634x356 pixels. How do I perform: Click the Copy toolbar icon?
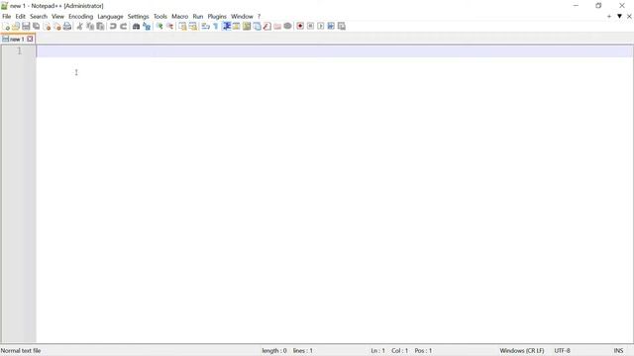pyautogui.click(x=90, y=27)
